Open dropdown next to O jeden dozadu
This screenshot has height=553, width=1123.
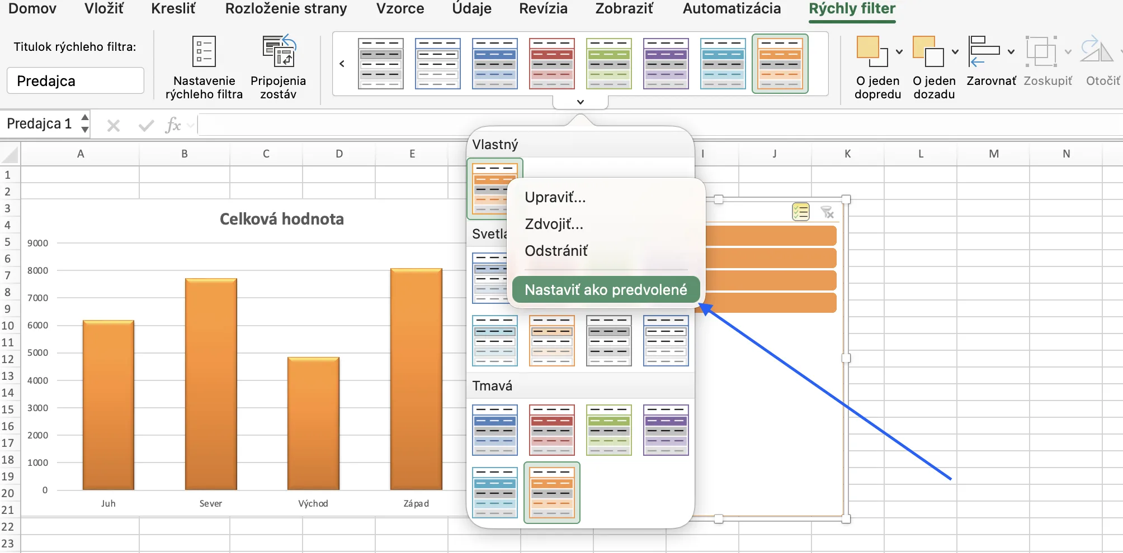tap(955, 52)
